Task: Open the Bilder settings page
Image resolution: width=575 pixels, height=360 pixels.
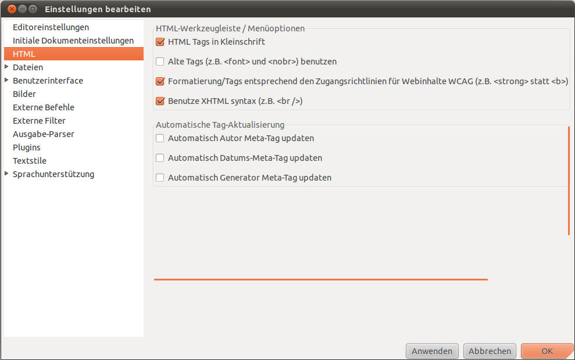Action: 24,94
